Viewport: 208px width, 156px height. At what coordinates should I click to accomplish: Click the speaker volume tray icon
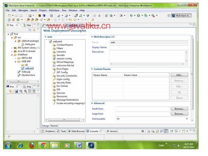point(179,145)
